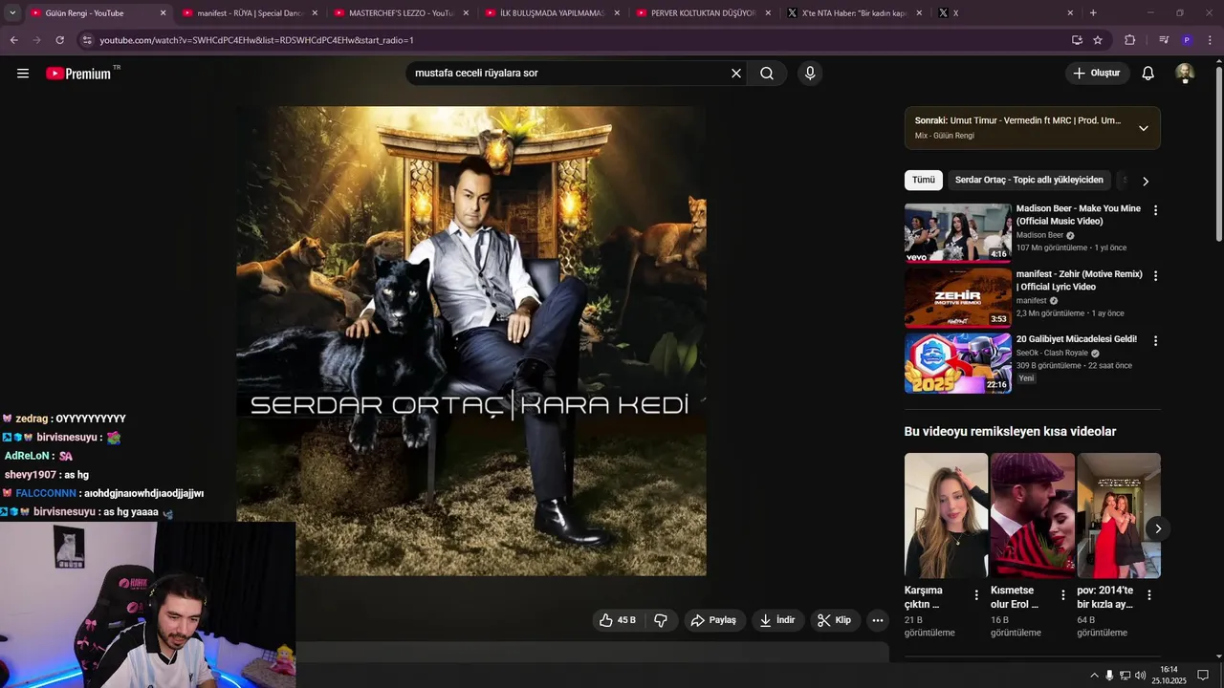
Task: Play Madison Beer video thumbnail
Action: [x=957, y=232]
